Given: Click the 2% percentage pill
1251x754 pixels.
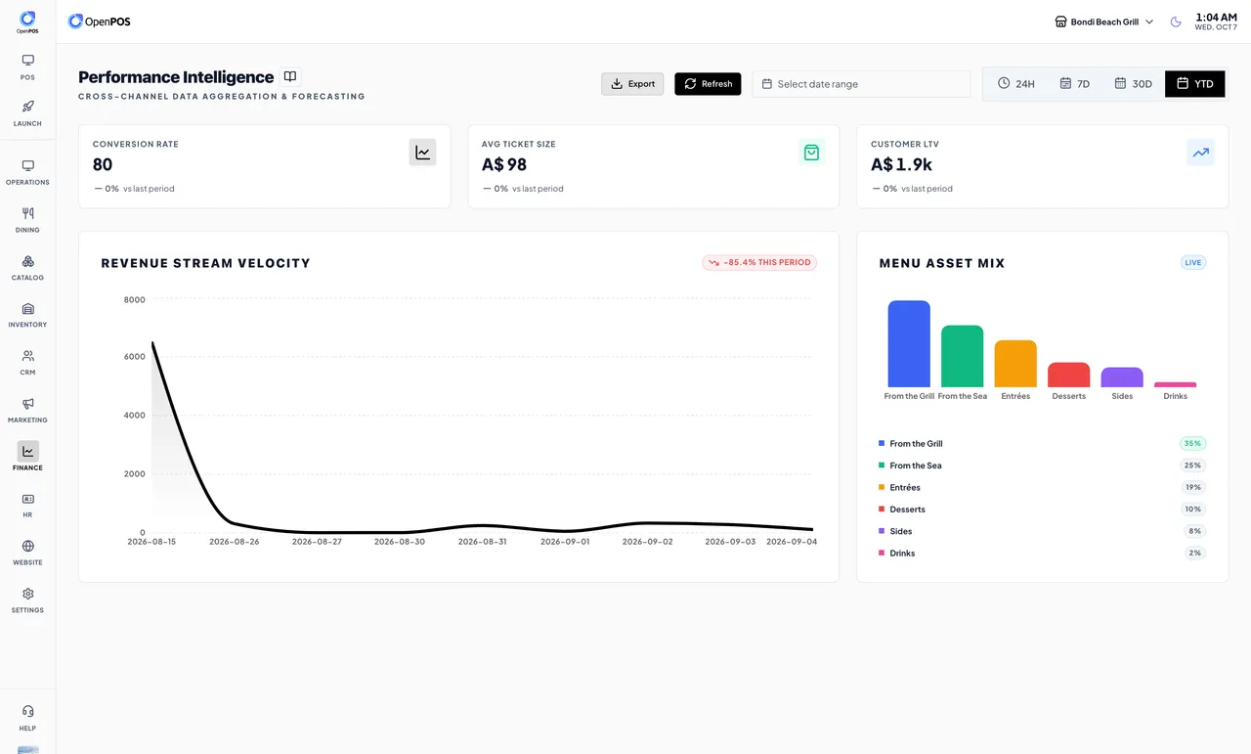Looking at the screenshot, I should 1194,554.
